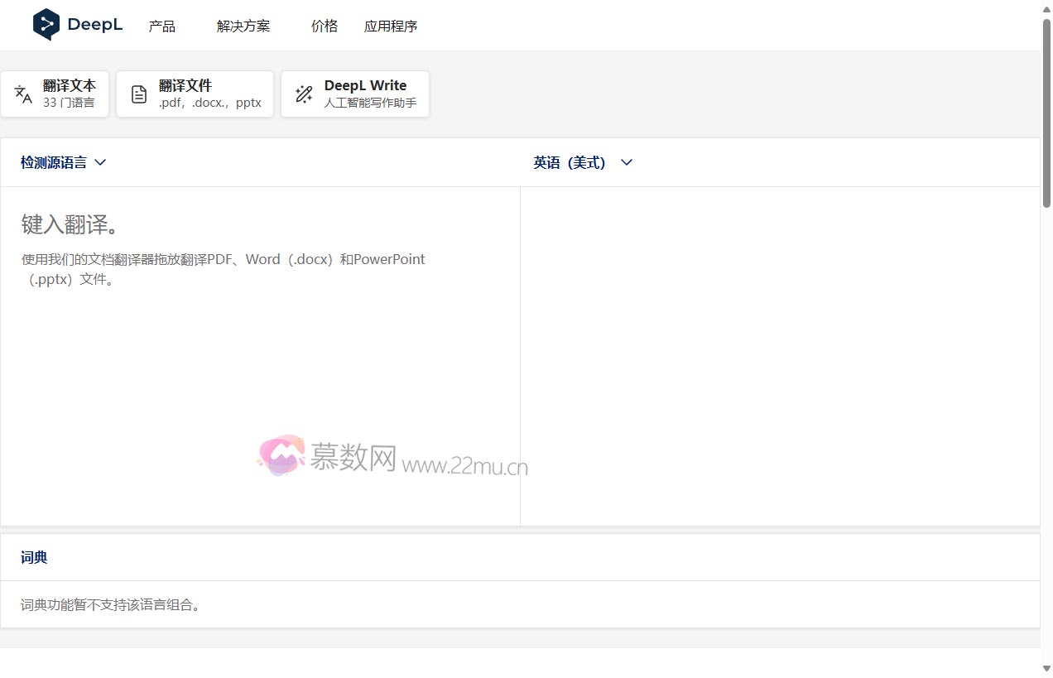Select the 文A text translation icon
This screenshot has width=1053, height=678.
[x=22, y=94]
